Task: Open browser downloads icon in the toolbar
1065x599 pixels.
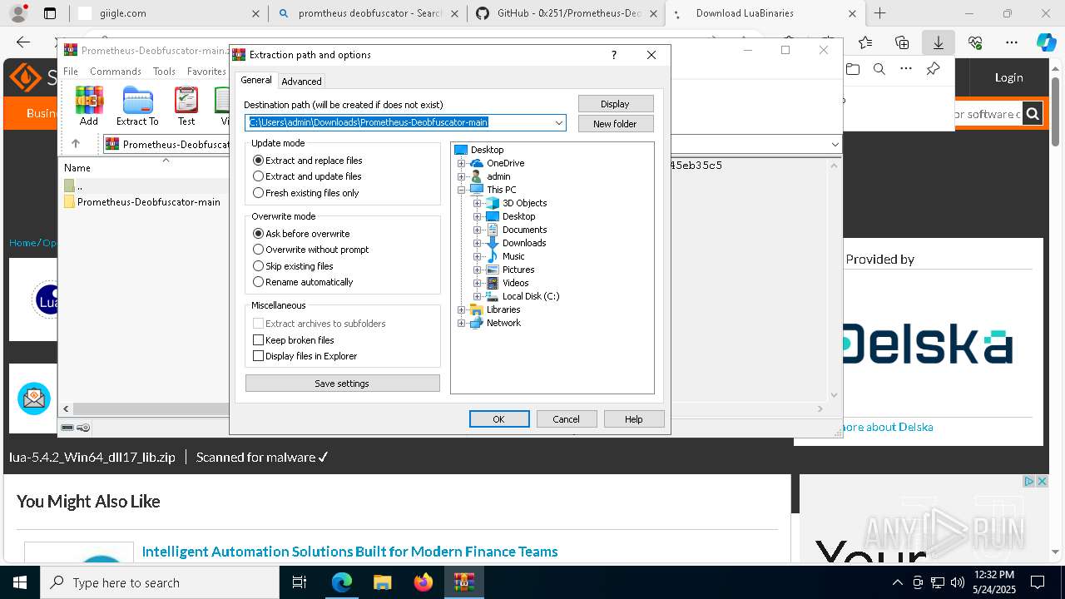Action: point(939,42)
